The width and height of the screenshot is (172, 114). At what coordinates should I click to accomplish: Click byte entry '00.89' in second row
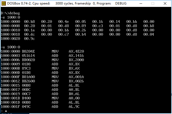(80, 26)
